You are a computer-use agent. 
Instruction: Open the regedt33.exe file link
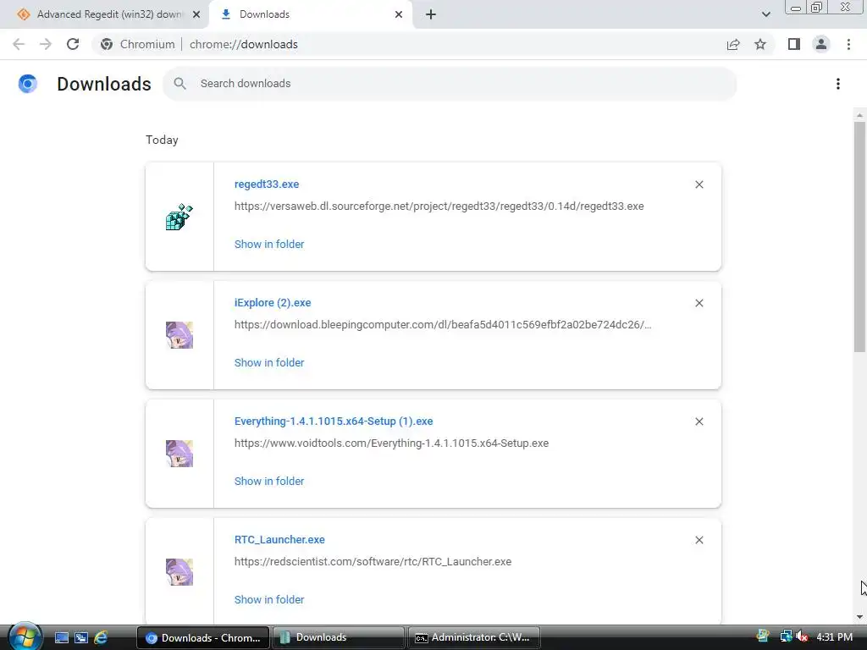pyautogui.click(x=267, y=184)
